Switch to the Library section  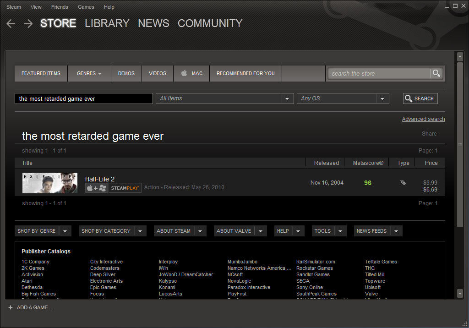tap(107, 23)
